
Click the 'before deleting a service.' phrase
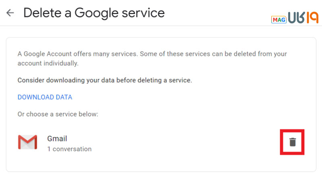154,80
